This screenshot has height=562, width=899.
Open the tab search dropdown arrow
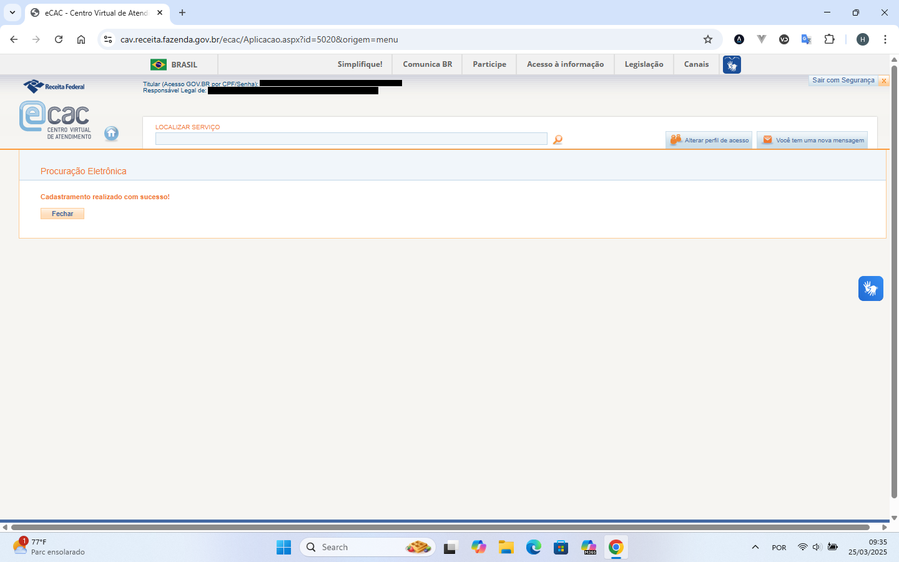(x=12, y=12)
